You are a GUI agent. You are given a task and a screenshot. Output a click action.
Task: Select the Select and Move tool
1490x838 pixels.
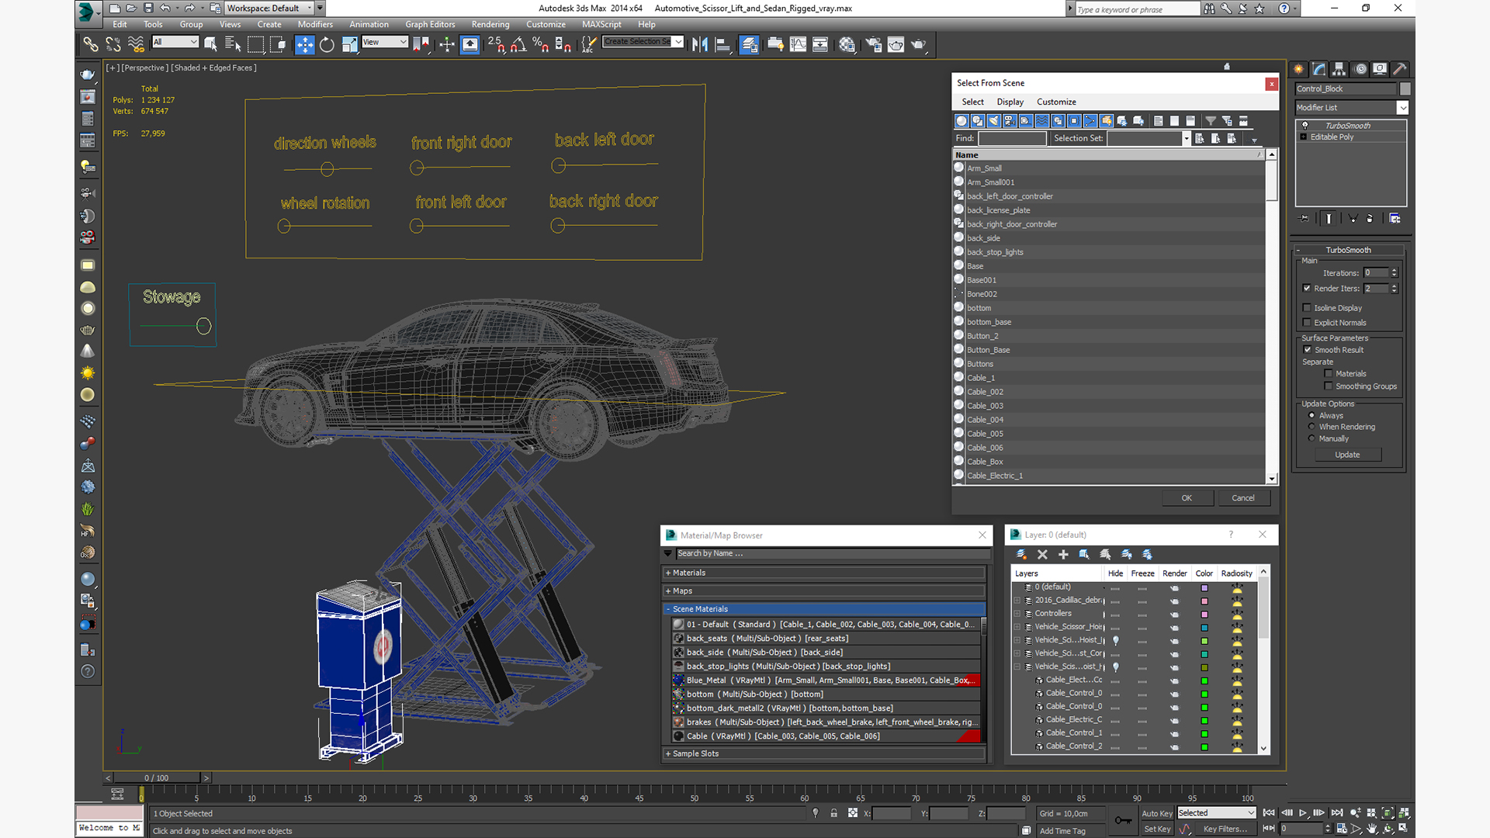(x=304, y=45)
